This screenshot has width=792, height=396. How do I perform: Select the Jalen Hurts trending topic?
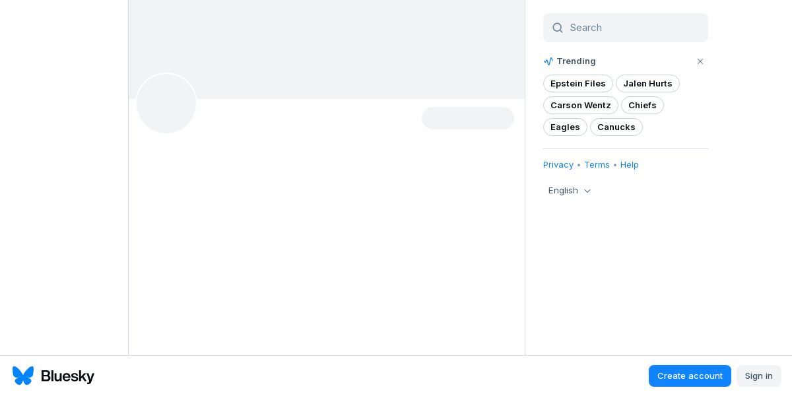647,84
